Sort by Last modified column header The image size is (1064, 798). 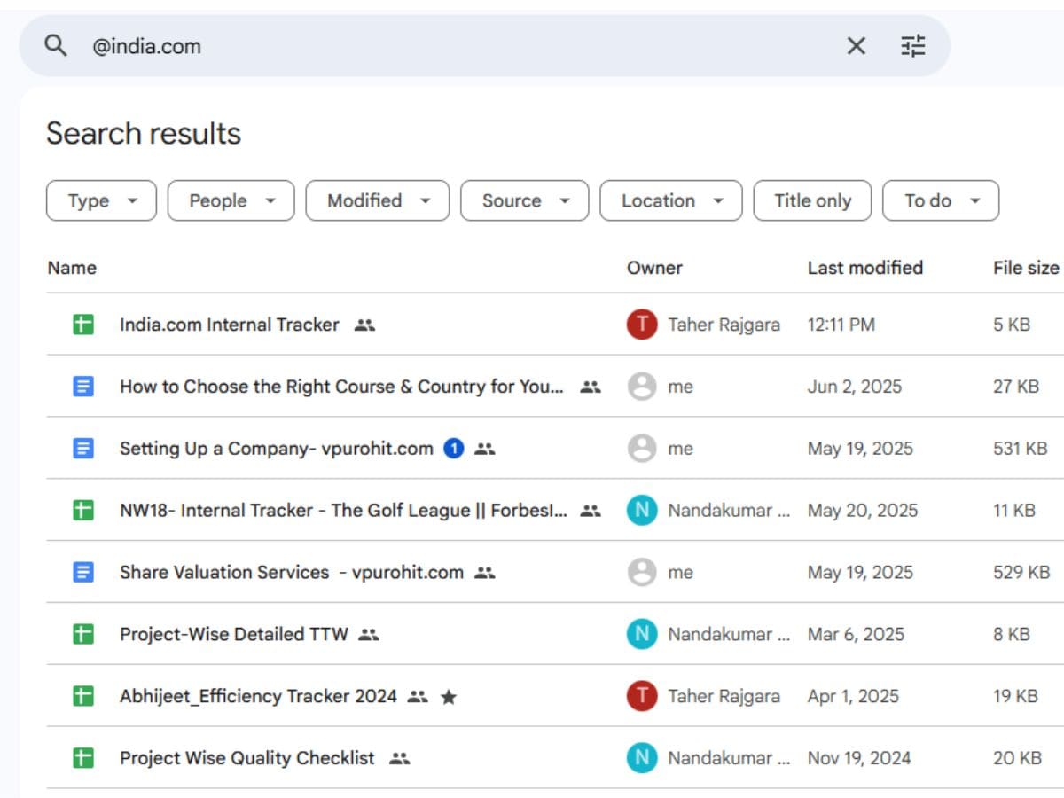point(864,268)
